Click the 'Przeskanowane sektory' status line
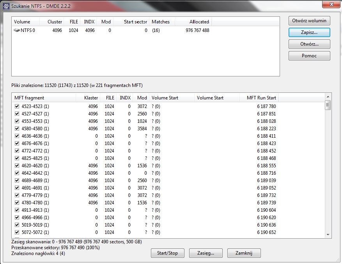 tap(55, 248)
